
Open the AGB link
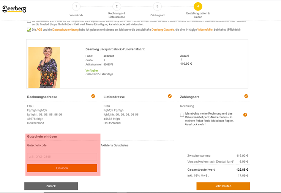[39, 30]
